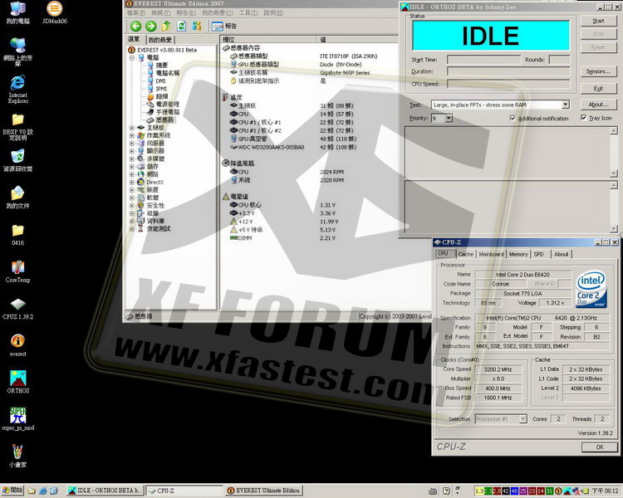
Task: Click the green Forward arrow in EVEREST toolbar
Action: (151, 27)
